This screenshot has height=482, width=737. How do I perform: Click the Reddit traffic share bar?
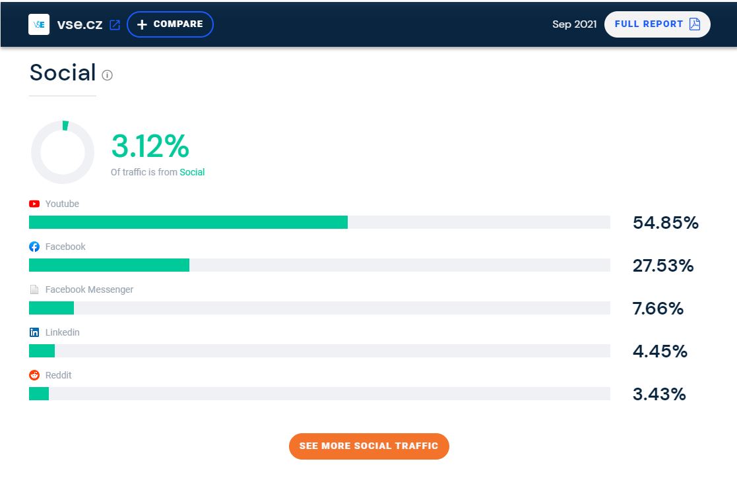tap(319, 394)
